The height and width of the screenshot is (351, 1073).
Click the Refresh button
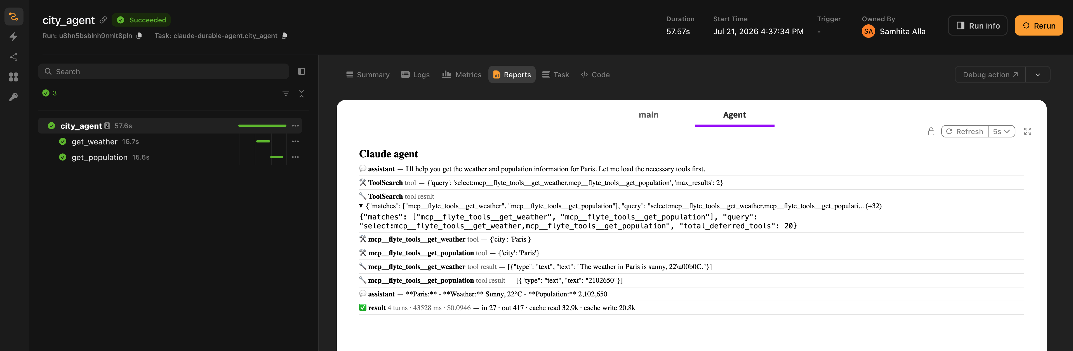(x=965, y=131)
